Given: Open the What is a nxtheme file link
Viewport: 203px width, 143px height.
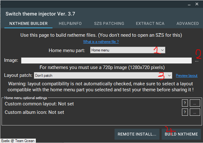Looking at the screenshot, I should pos(101,42).
